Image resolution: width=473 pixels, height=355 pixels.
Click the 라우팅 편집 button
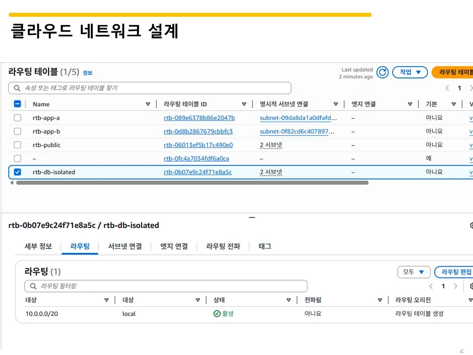tap(454, 272)
